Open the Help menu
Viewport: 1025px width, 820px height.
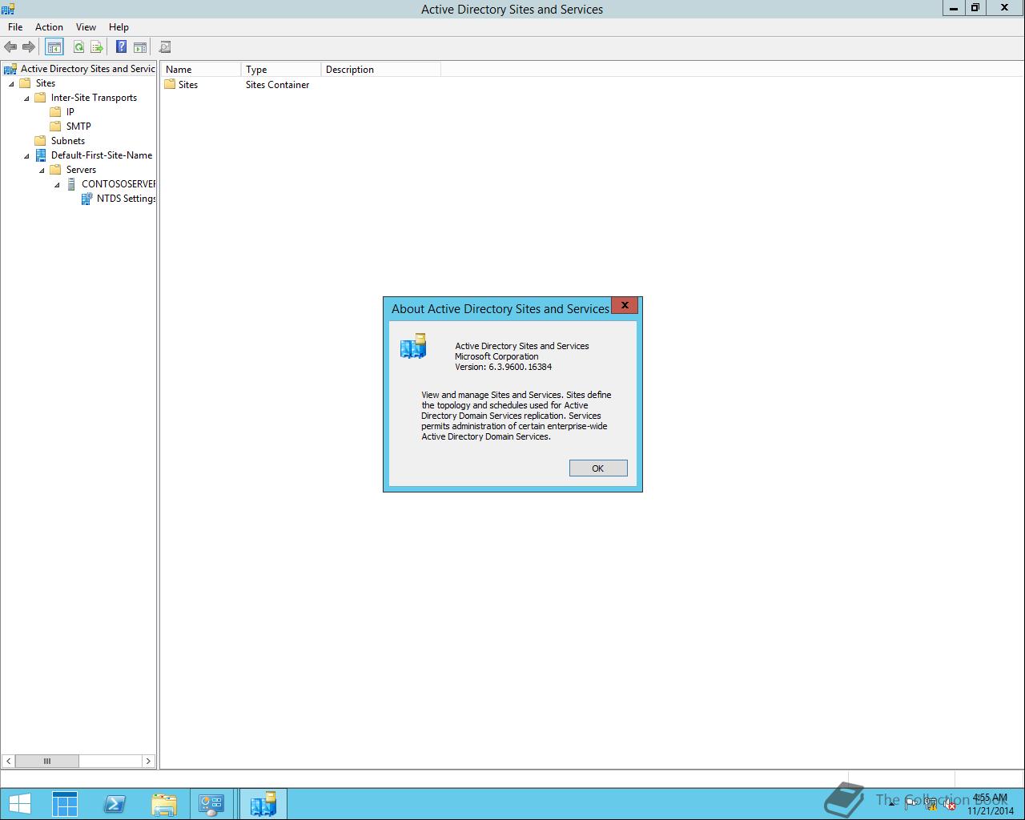point(119,26)
